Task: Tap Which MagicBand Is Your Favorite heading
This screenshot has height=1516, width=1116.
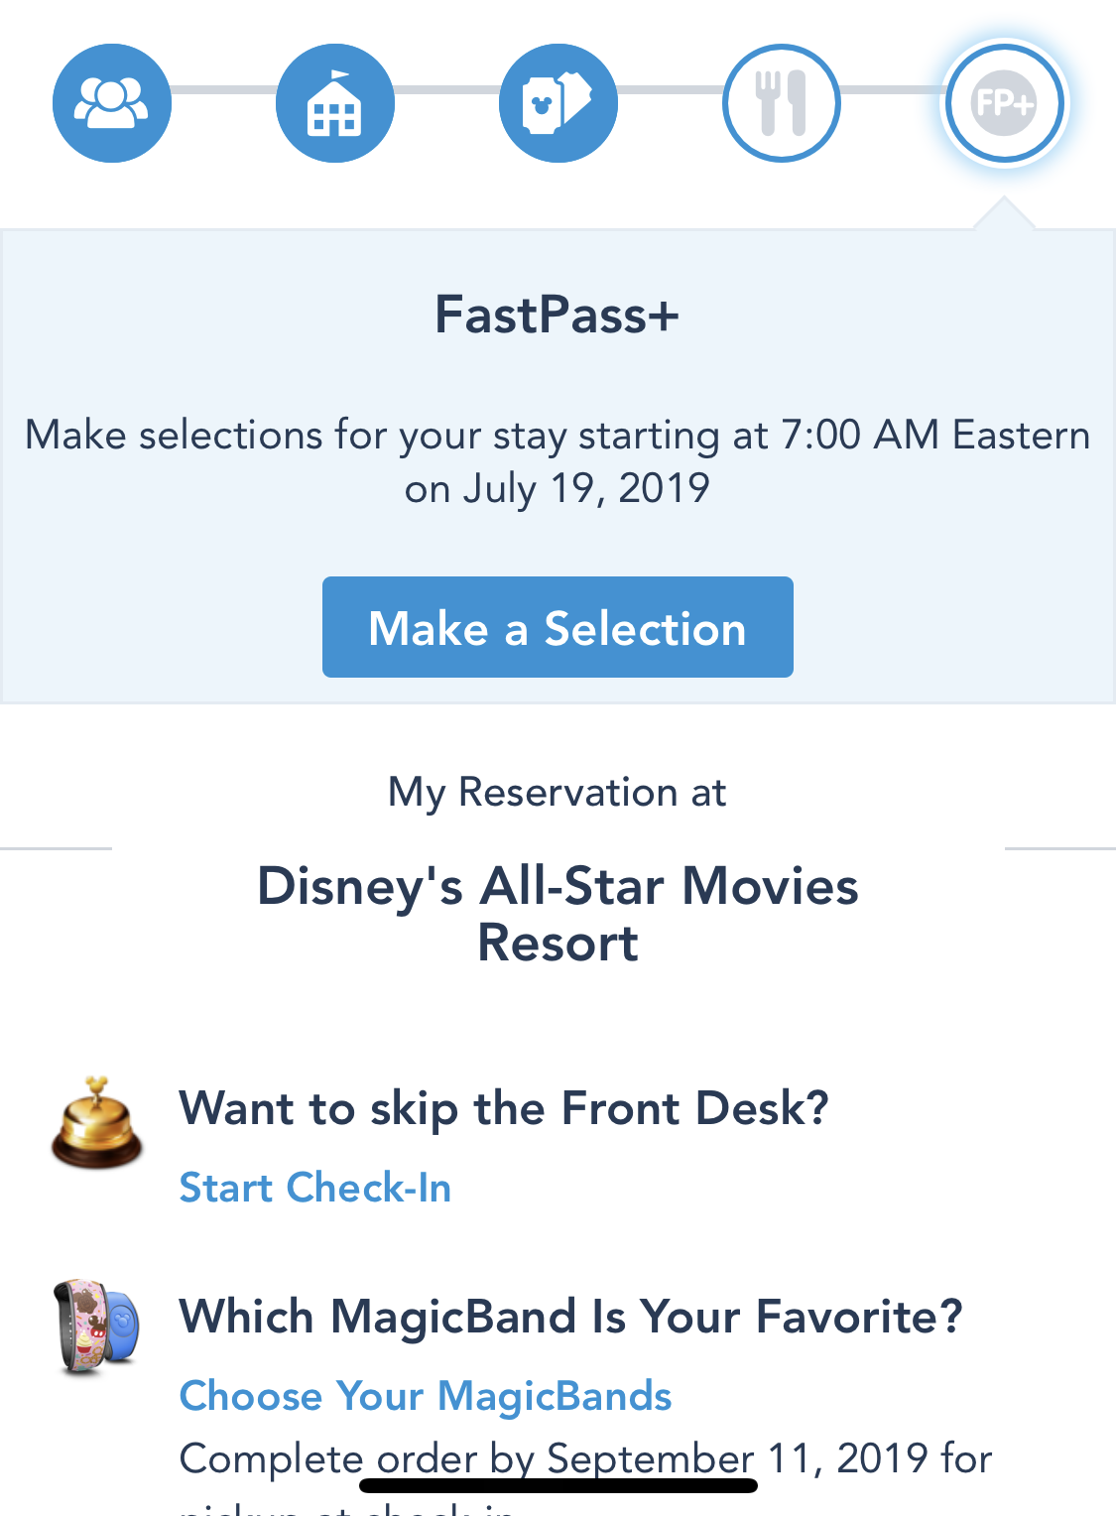Action: tap(570, 1317)
